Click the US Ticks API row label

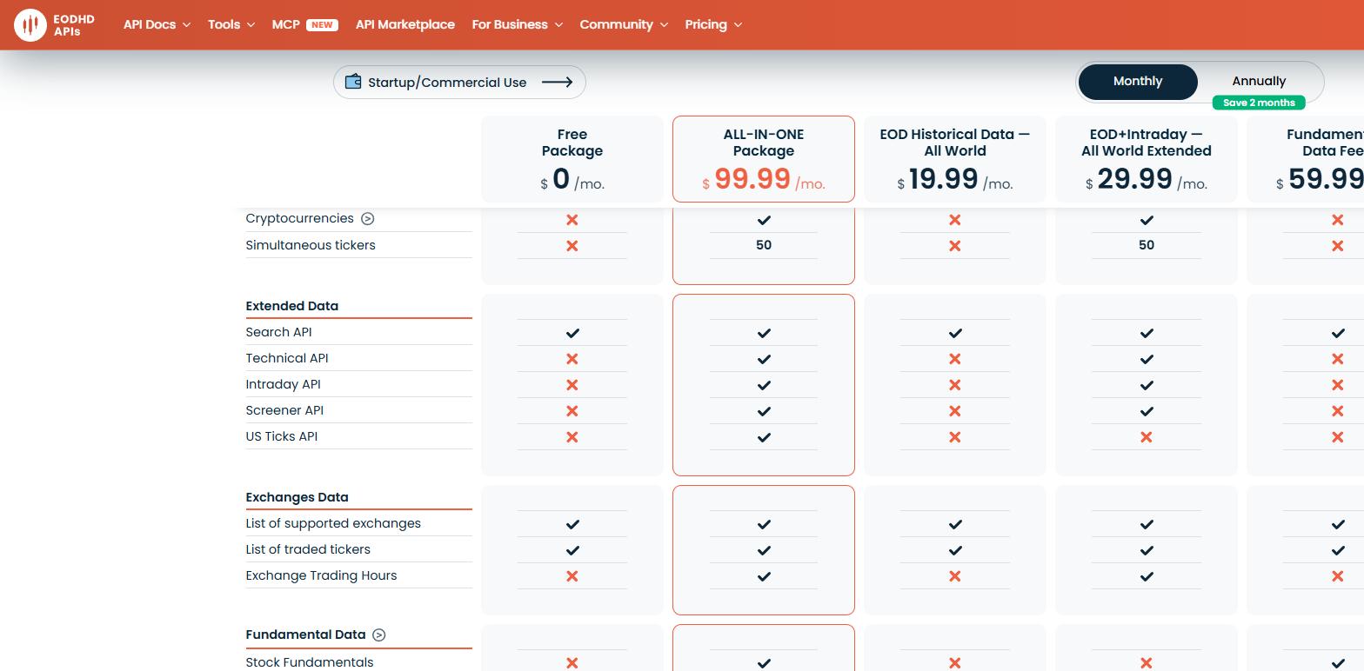click(x=282, y=436)
